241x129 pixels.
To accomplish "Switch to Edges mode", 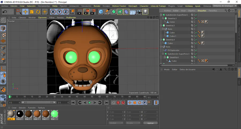I will (3, 54).
